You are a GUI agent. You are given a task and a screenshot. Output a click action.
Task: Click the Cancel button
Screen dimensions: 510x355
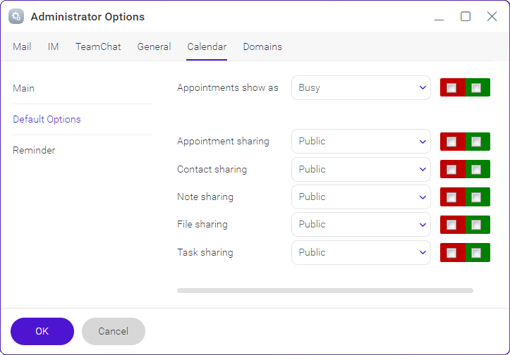point(114,331)
